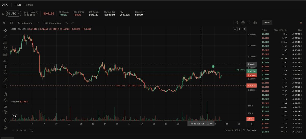Open the pattern drawing tools
306x139 pixels.
[5, 48]
